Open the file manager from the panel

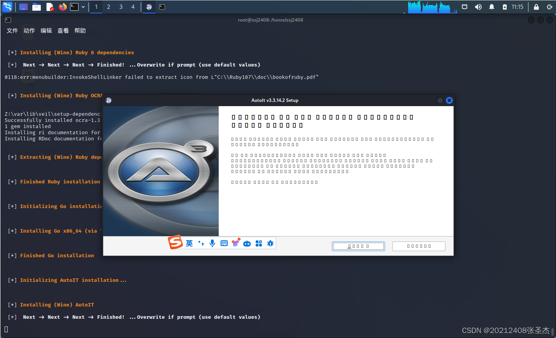tap(37, 7)
